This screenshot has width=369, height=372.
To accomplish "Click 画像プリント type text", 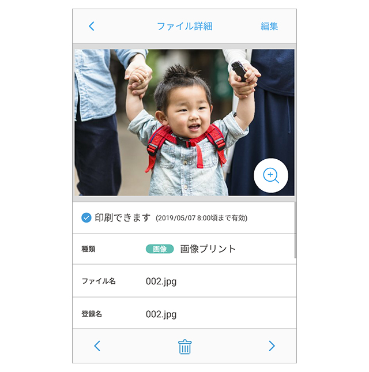I will tap(208, 249).
